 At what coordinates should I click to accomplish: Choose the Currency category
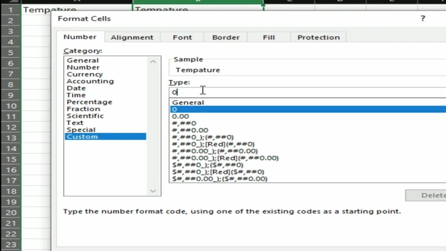pos(105,74)
